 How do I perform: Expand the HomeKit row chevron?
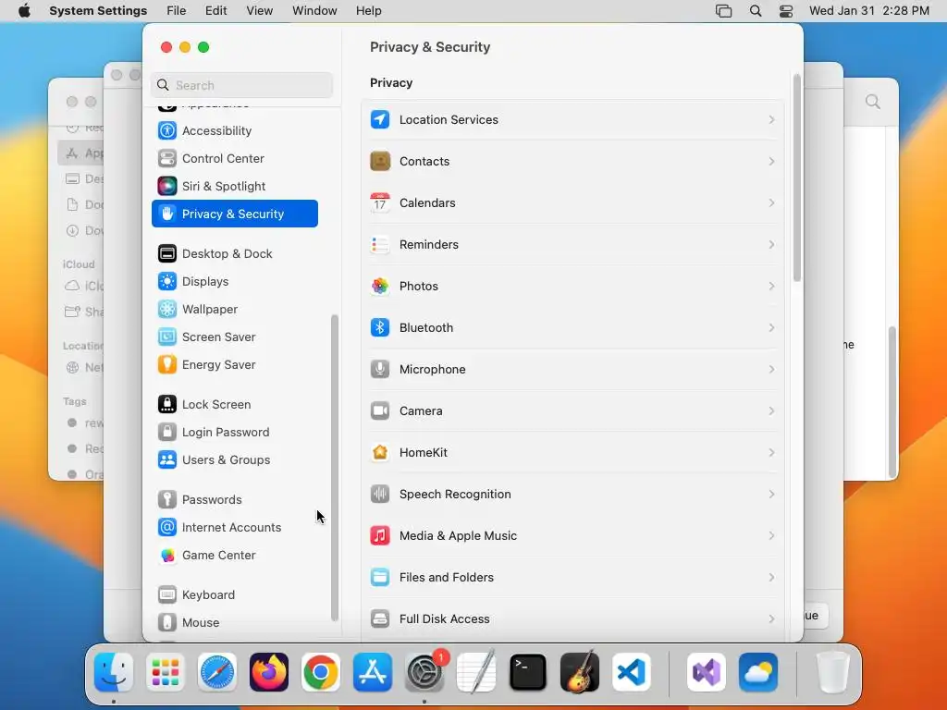(771, 452)
